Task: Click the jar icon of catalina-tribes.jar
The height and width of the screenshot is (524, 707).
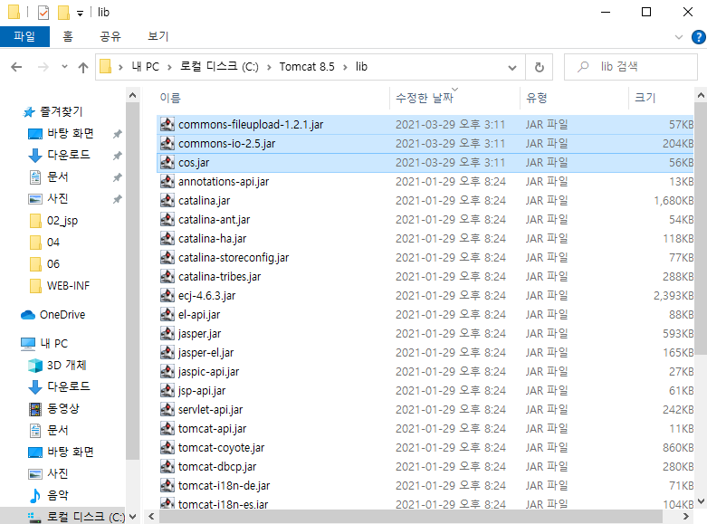Action: 167,276
